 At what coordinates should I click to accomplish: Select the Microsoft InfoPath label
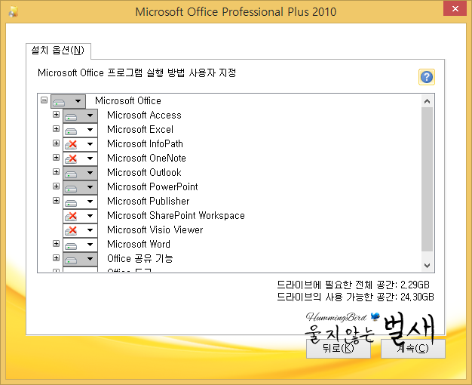click(x=145, y=144)
